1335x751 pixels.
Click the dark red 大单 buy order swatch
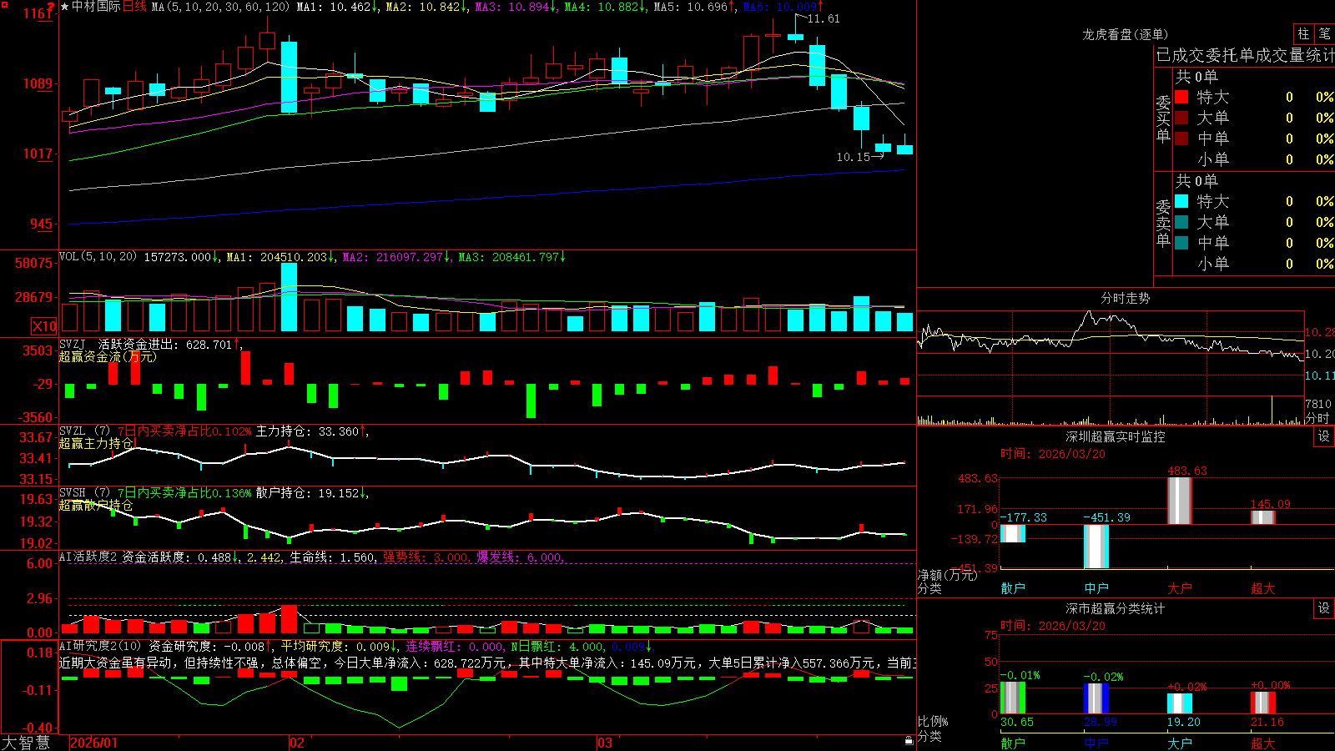[1181, 118]
